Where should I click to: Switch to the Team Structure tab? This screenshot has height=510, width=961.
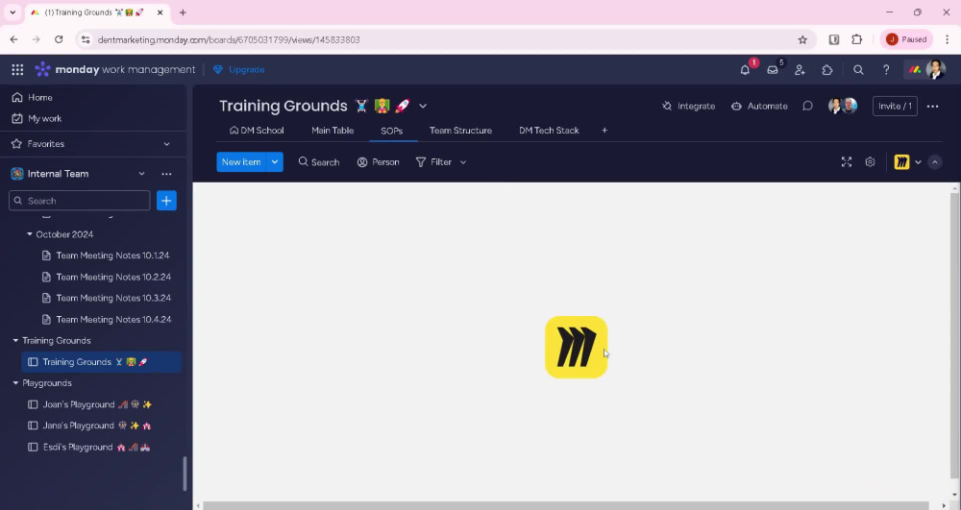pos(460,131)
